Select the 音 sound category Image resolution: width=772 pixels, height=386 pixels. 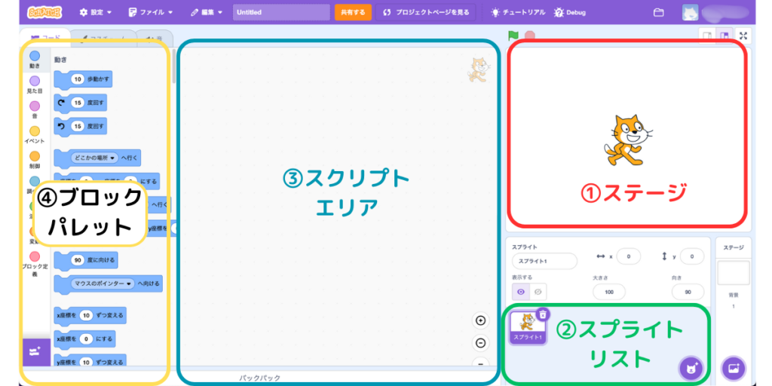pyautogui.click(x=35, y=110)
